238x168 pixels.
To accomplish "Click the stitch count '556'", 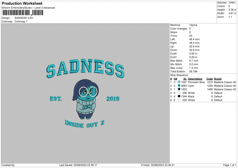I will (x=184, y=100).
